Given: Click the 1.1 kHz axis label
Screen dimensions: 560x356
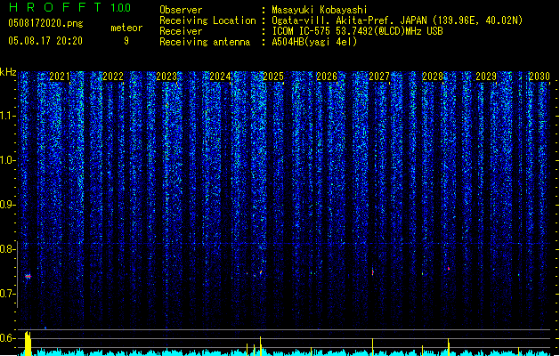Looking at the screenshot, I should click(x=7, y=116).
